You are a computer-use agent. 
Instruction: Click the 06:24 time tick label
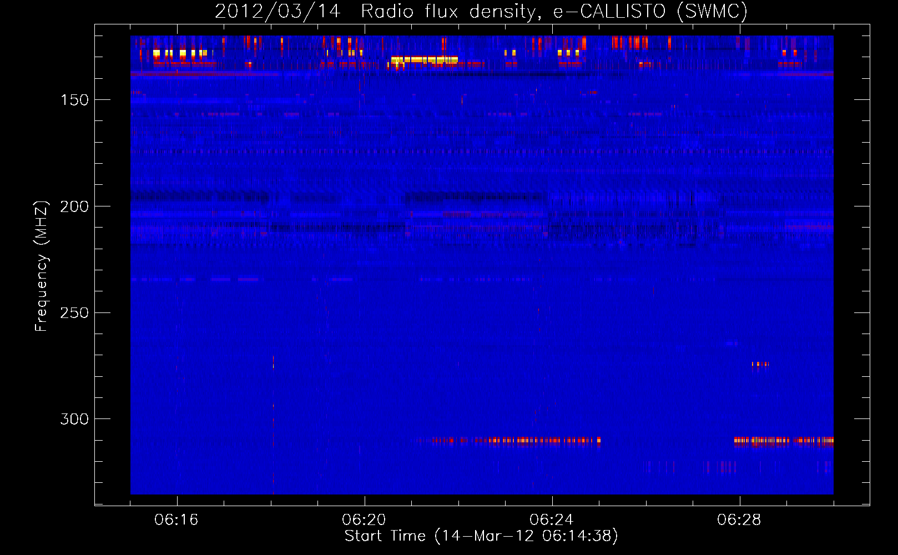click(552, 520)
